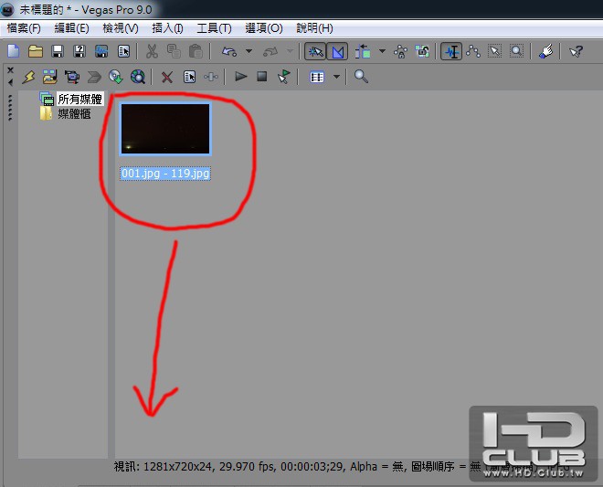Select the 媒體櫃 folder
603x487 pixels.
coord(74,114)
